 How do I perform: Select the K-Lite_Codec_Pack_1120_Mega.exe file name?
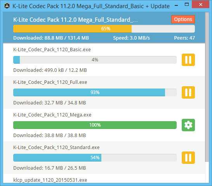52,115
